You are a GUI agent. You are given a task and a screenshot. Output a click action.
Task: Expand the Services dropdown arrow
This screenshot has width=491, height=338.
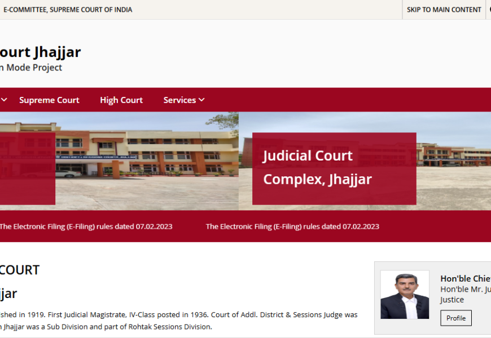pos(201,100)
